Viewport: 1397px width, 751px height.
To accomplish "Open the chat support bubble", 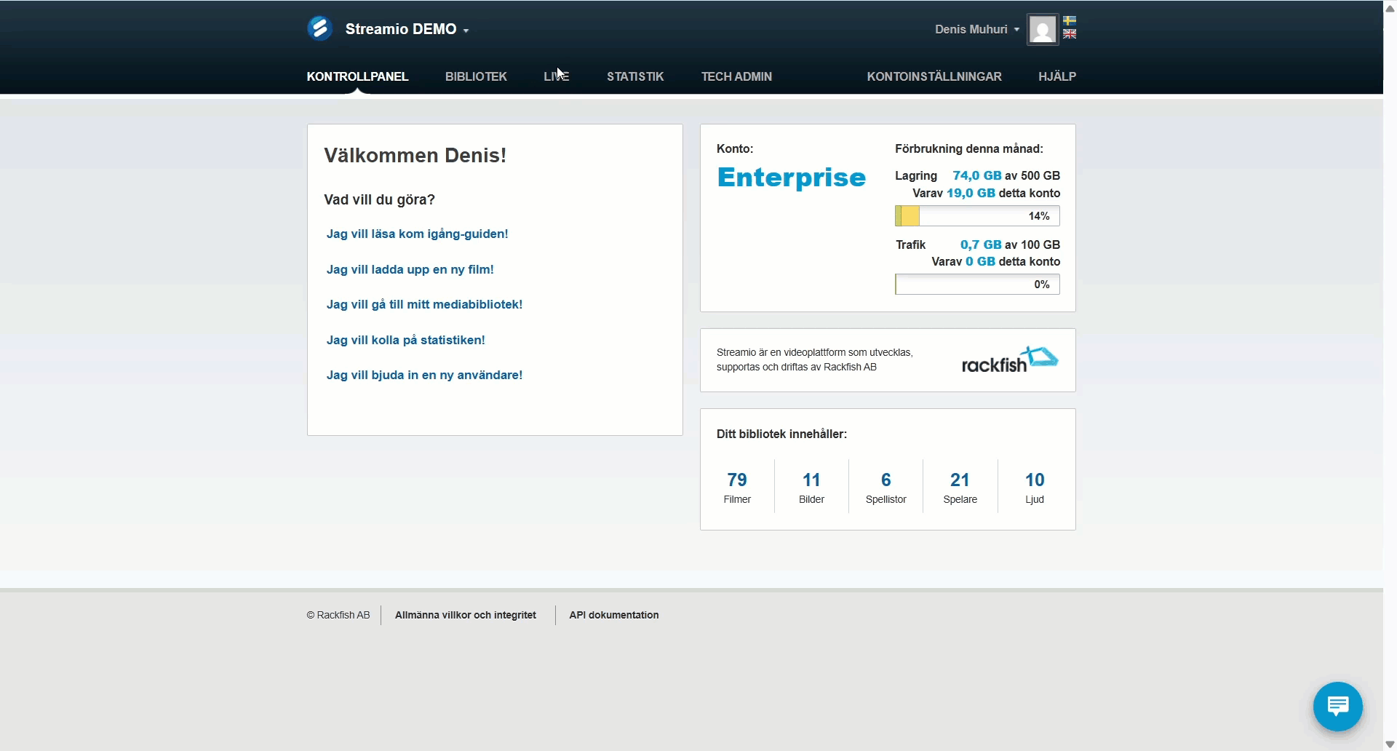I will click(1337, 706).
